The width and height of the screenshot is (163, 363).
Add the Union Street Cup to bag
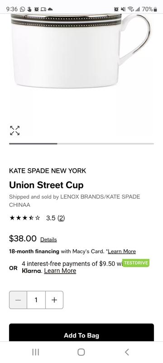[x=81, y=333]
